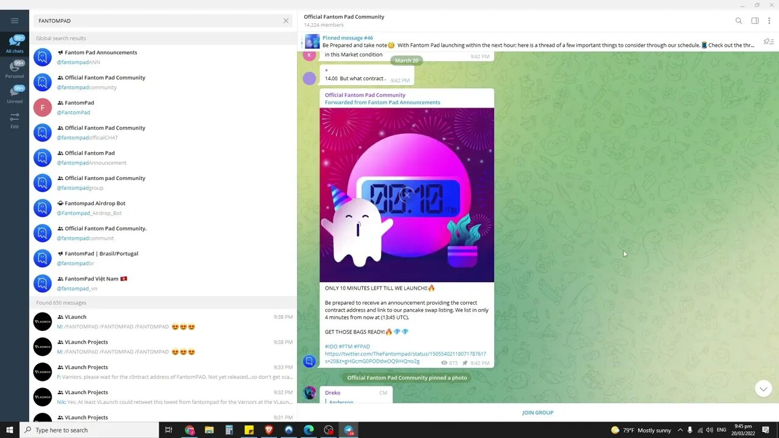Screen dimensions: 779x438
Task: Toggle the right info side panel
Action: click(x=755, y=21)
